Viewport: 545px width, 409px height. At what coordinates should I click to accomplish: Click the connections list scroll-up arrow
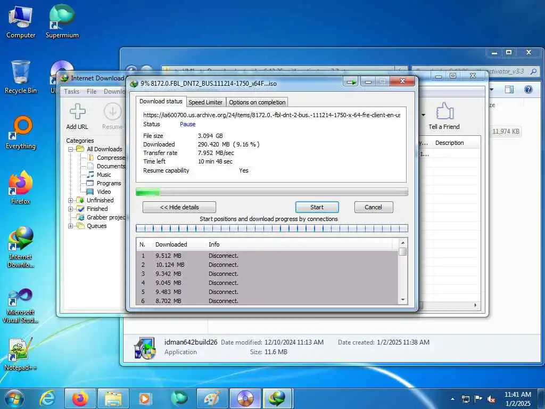coord(403,243)
